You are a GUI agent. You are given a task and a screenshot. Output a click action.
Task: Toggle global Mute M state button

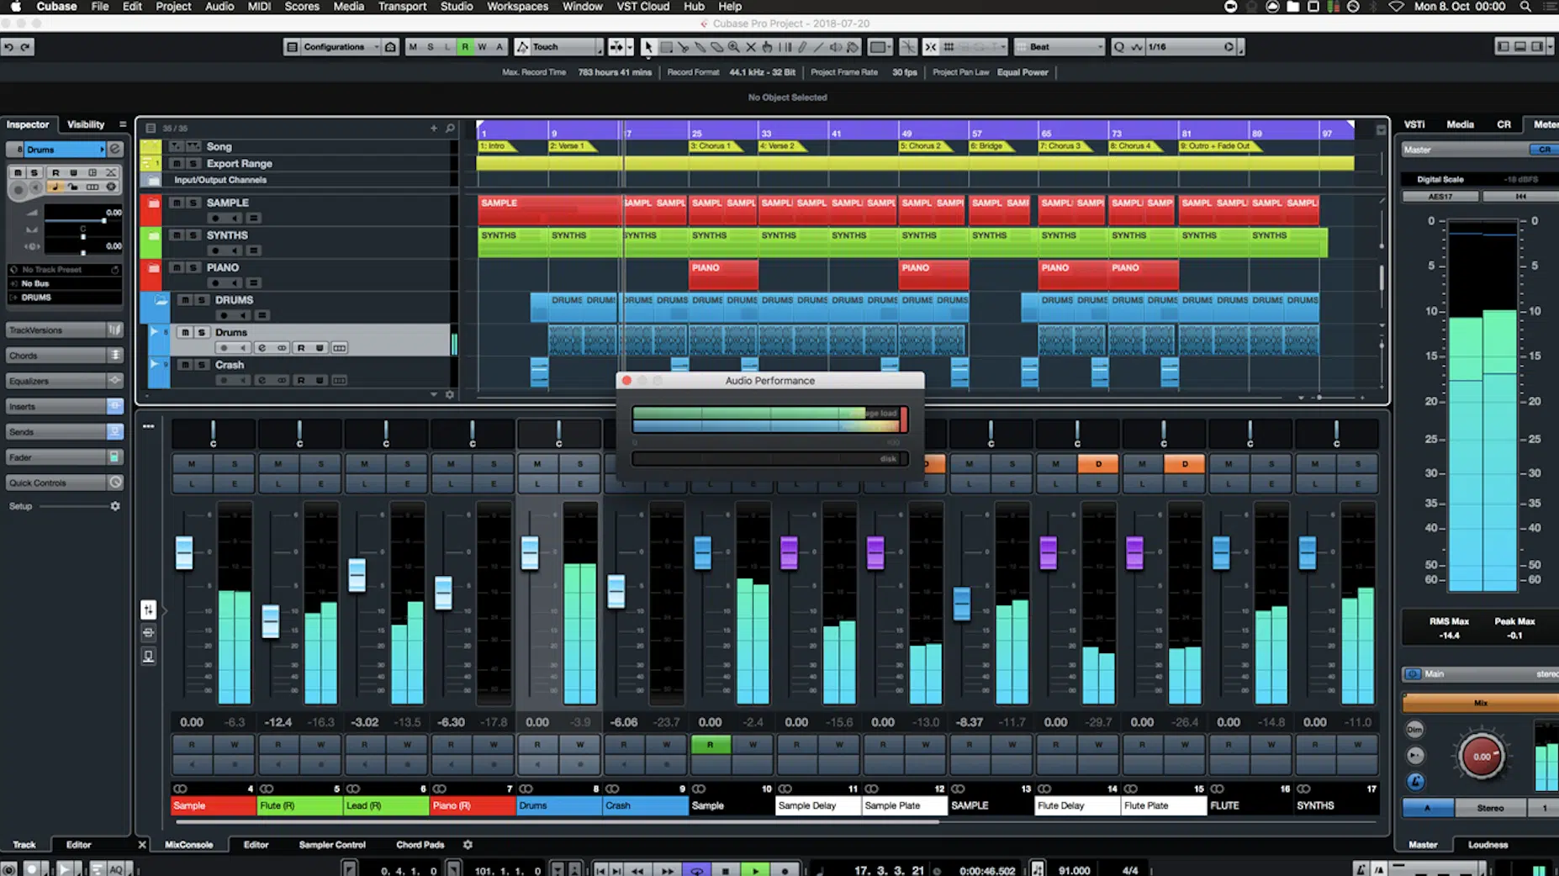(x=413, y=47)
